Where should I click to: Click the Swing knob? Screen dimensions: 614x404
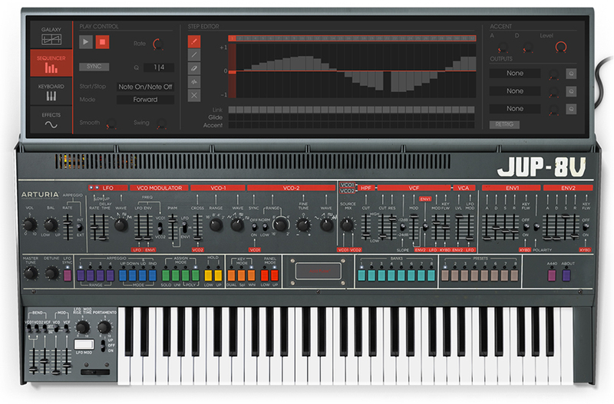point(161,123)
